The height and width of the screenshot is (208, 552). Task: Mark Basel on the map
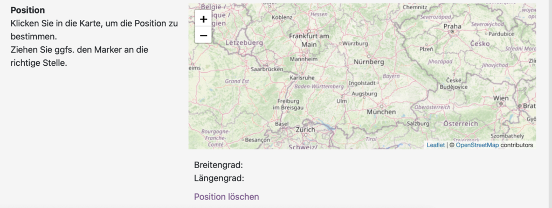click(281, 124)
